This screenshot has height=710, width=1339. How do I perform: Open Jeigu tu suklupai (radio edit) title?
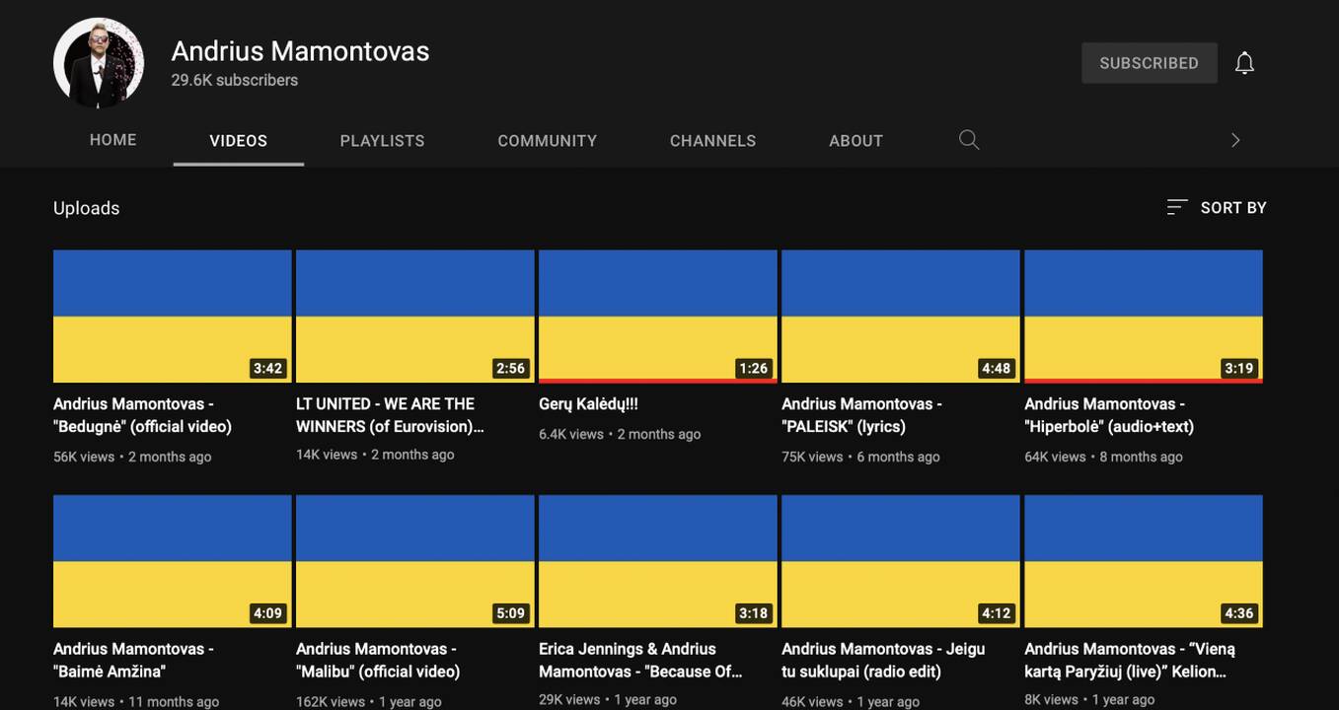(x=883, y=661)
